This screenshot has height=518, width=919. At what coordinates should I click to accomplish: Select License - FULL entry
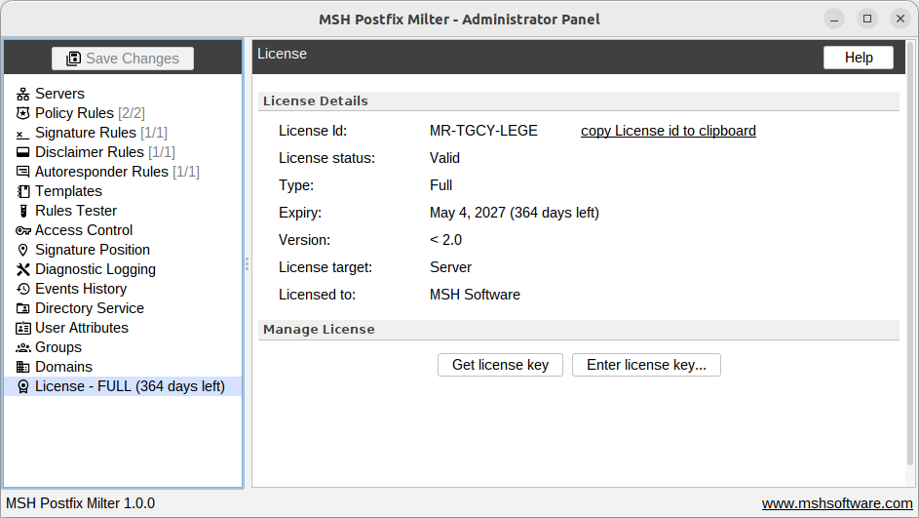point(123,386)
